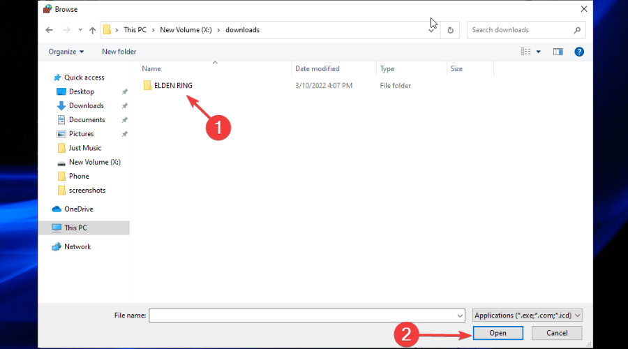Click the pin icon beside Pictures
Screen dimensions: 628x349
125,134
